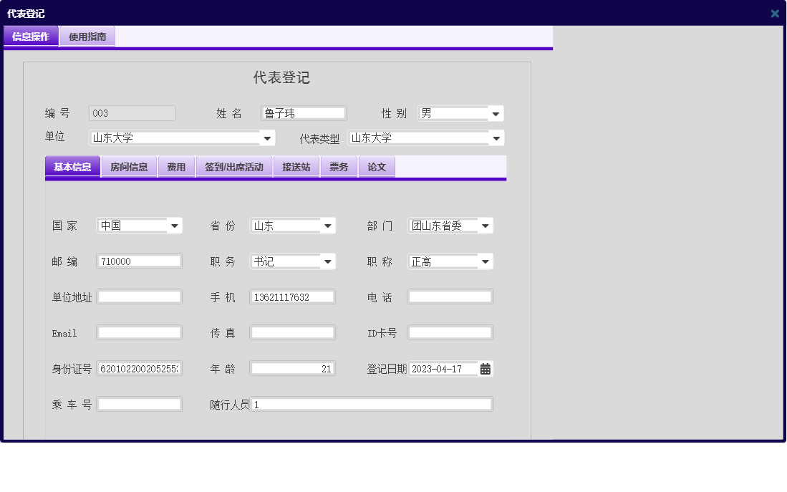Open the calendar picker for 登记日期

point(486,368)
